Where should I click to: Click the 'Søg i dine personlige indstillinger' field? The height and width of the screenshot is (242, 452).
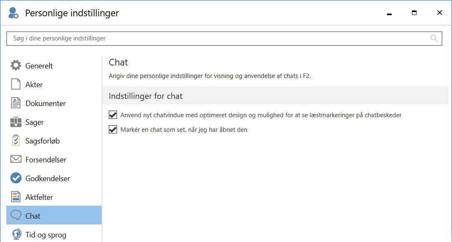tap(224, 39)
